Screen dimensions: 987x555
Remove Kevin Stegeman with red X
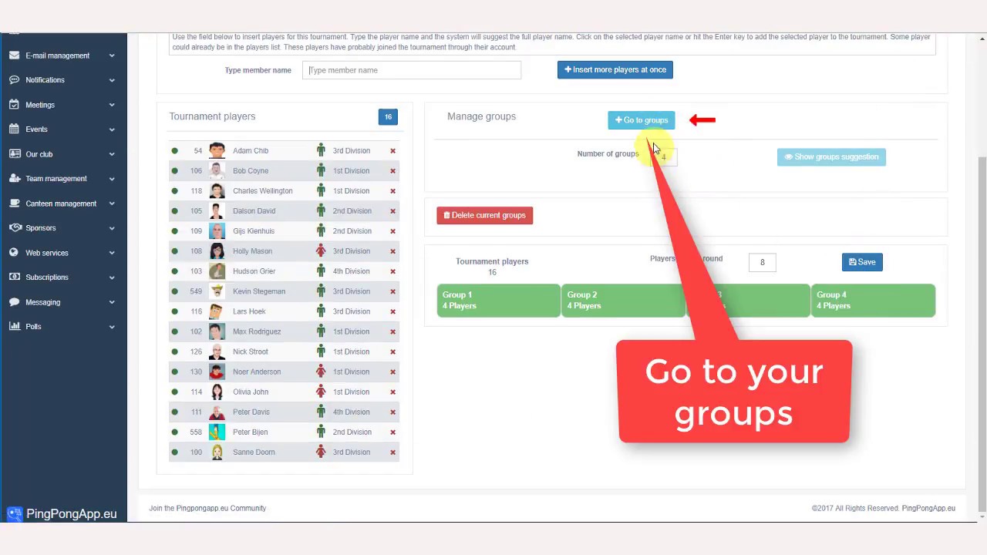tap(392, 291)
